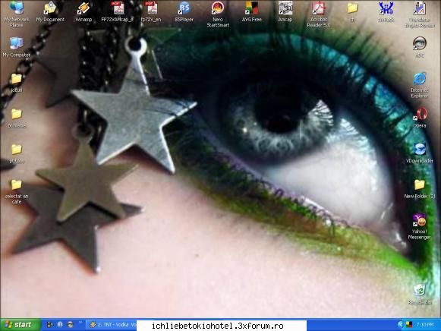Image resolution: width=441 pixels, height=331 pixels.
Task: Open the FP72VAMcap PDF file
Action: [118, 12]
